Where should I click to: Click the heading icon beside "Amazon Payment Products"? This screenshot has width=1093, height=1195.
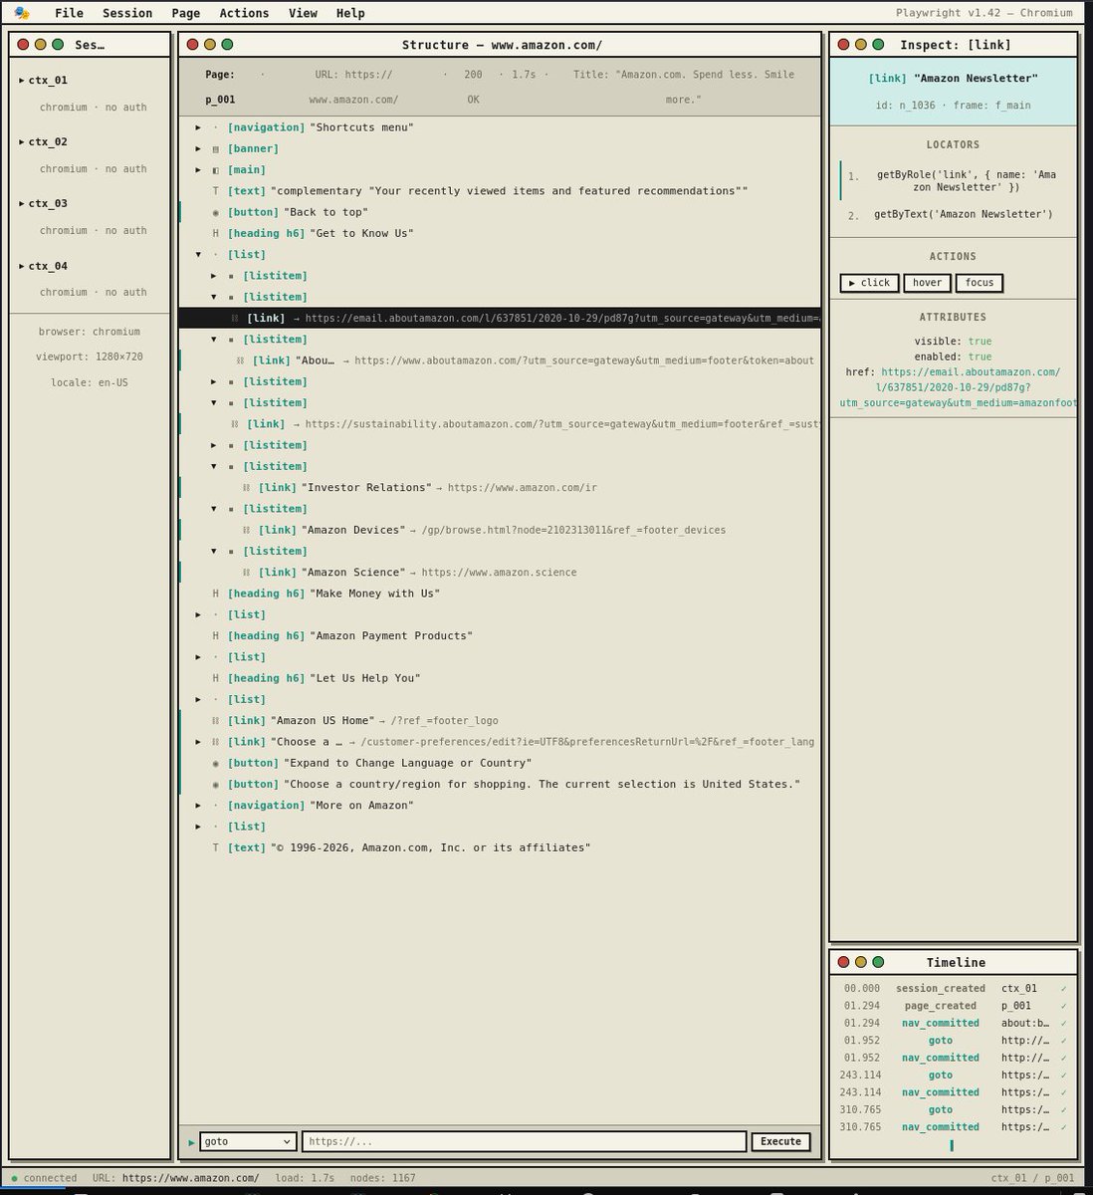coord(215,636)
